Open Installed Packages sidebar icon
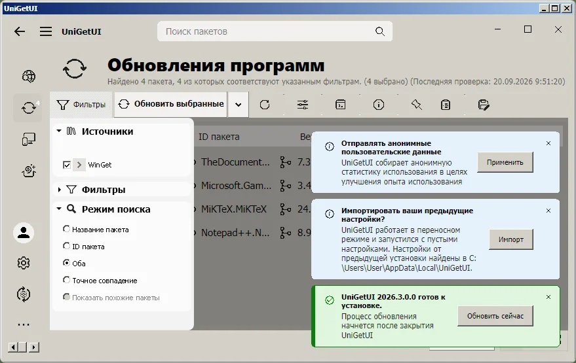This screenshot has width=576, height=363. click(29, 139)
